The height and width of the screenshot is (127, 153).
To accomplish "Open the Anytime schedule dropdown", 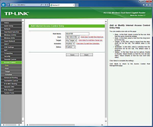I will 70,44.
